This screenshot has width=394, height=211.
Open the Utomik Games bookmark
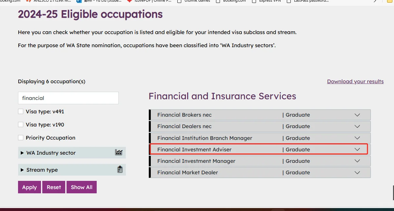[x=193, y=1]
